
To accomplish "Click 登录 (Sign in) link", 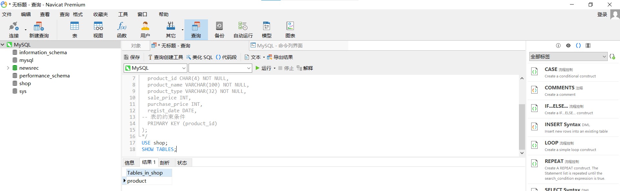I will (x=602, y=14).
